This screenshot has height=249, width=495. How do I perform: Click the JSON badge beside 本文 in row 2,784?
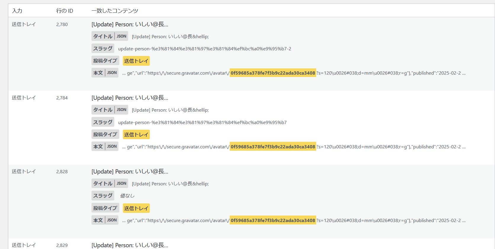pyautogui.click(x=112, y=146)
